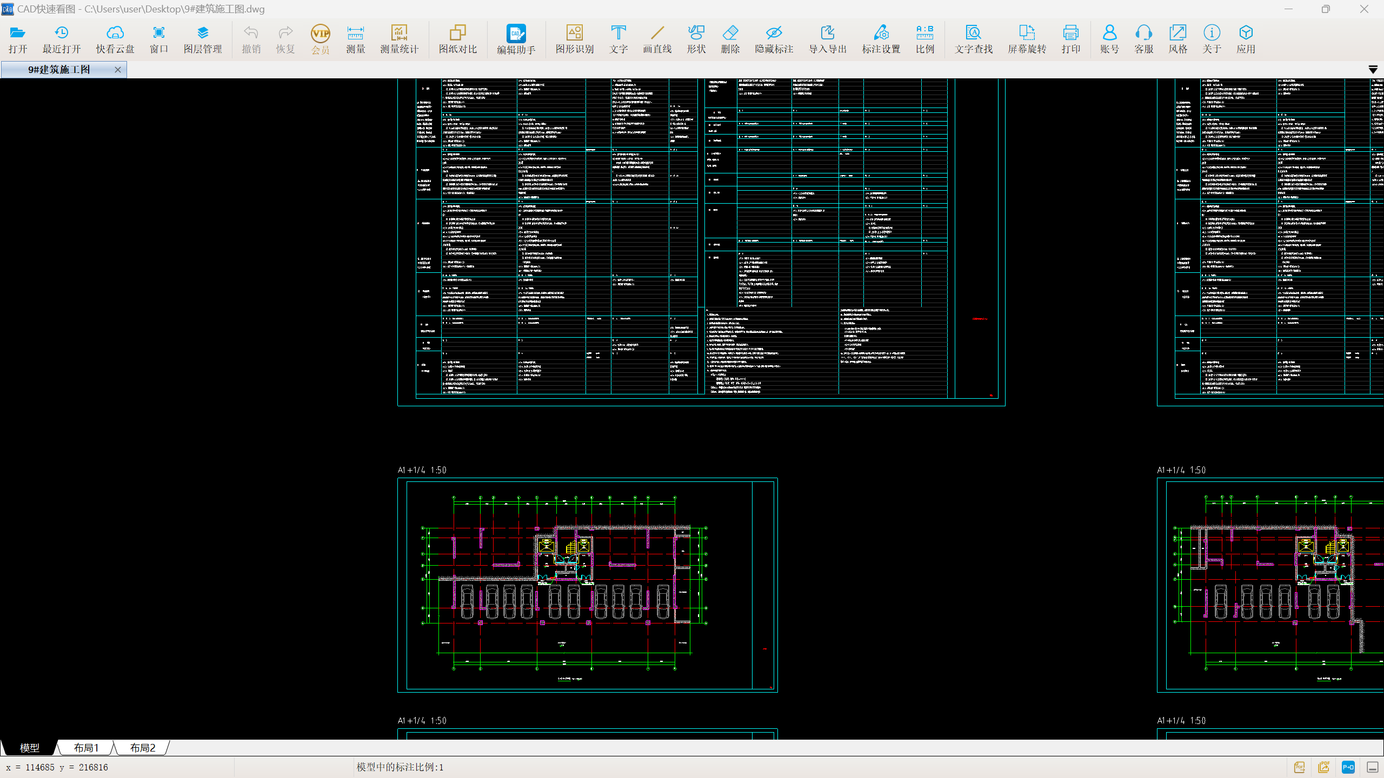Open 图层管理 layer manager
Image resolution: width=1384 pixels, height=778 pixels.
[203, 39]
